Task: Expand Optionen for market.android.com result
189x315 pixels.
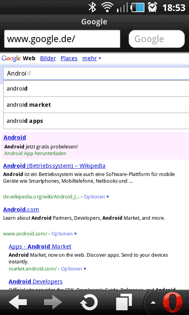Action: click(x=74, y=269)
